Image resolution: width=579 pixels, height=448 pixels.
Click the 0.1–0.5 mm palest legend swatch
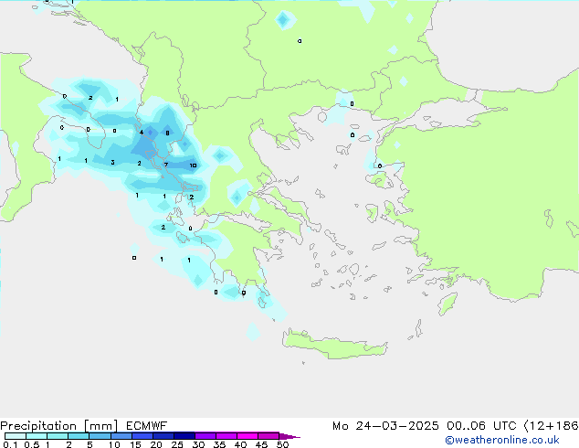(x=16, y=436)
